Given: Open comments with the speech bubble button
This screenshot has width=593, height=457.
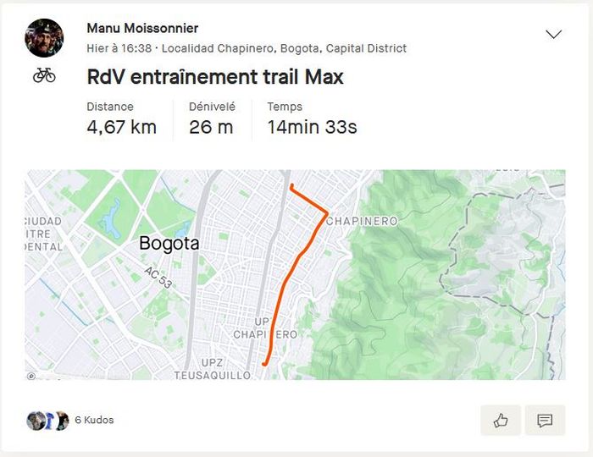Looking at the screenshot, I should (x=545, y=421).
